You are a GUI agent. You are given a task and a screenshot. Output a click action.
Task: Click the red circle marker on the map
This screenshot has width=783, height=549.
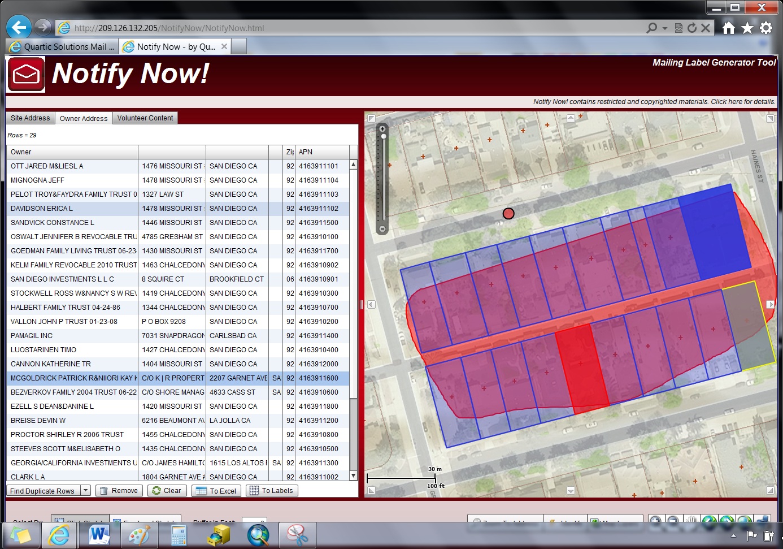508,213
